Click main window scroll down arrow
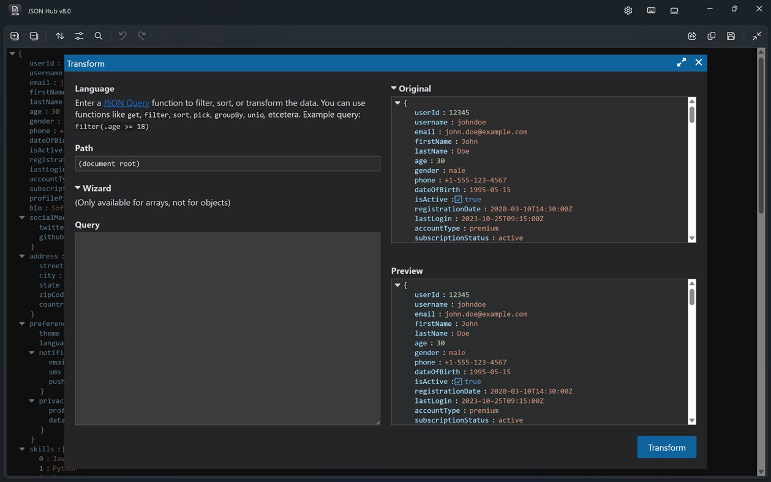 tap(761, 472)
